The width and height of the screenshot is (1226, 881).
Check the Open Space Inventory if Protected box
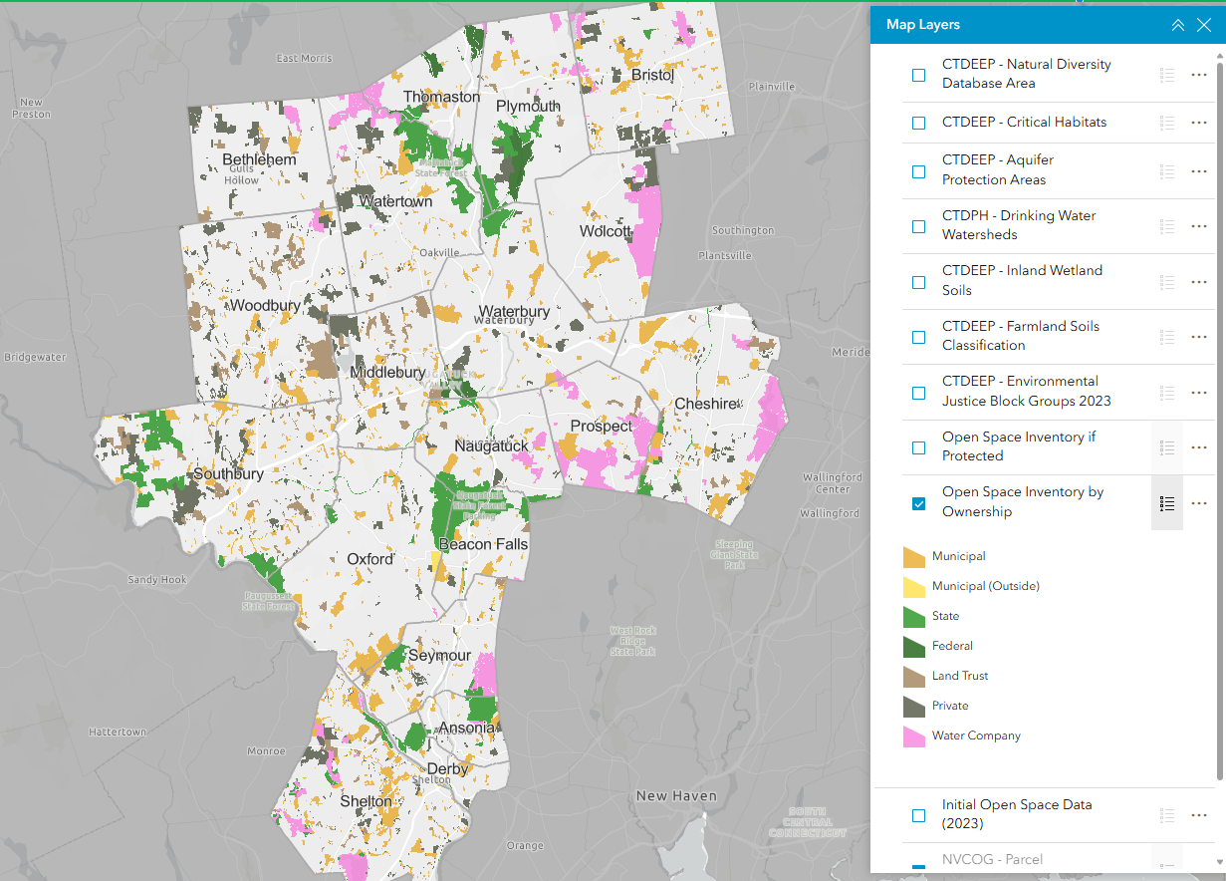[918, 447]
